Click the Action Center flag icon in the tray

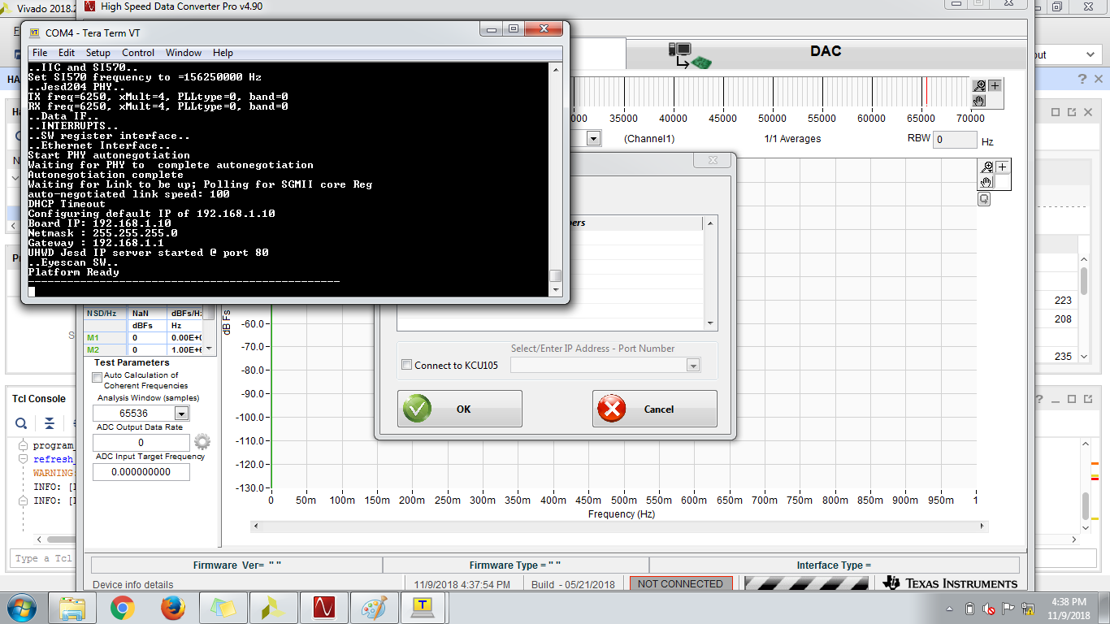(x=1008, y=609)
